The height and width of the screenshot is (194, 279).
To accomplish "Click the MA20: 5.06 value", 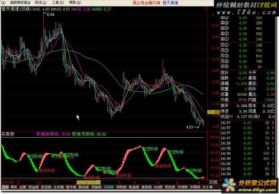I will 81,9.
